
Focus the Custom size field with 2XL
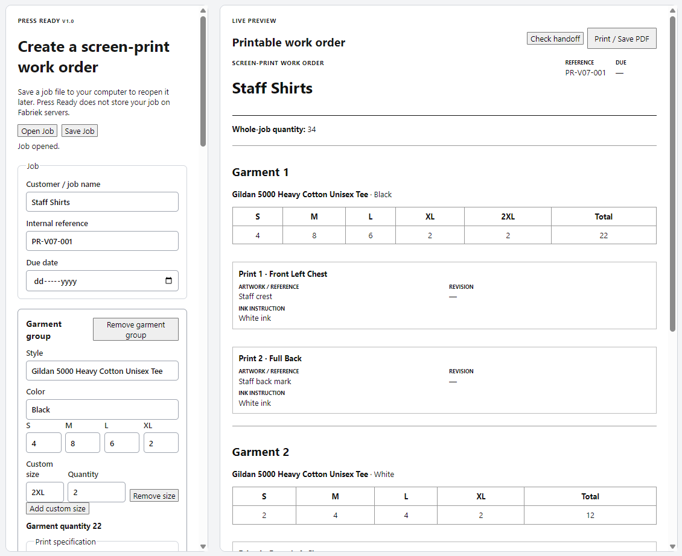click(45, 492)
